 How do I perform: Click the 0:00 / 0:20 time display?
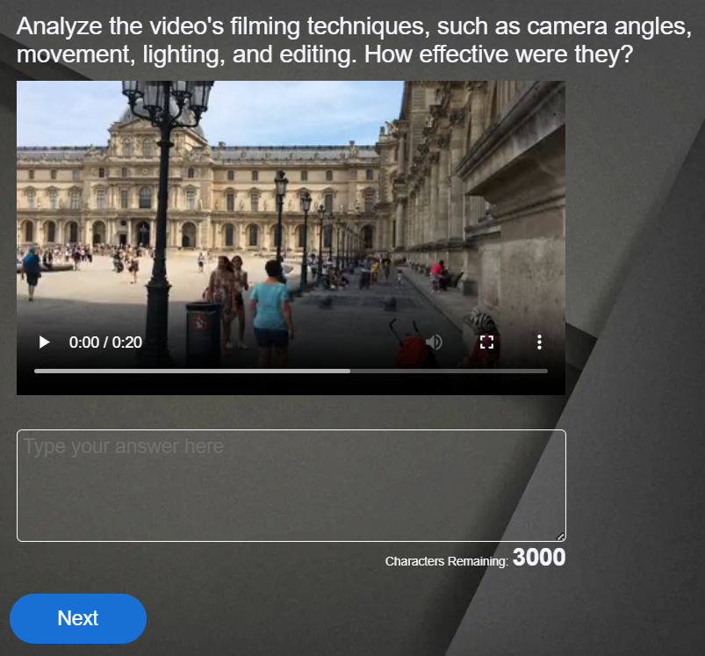coord(105,342)
